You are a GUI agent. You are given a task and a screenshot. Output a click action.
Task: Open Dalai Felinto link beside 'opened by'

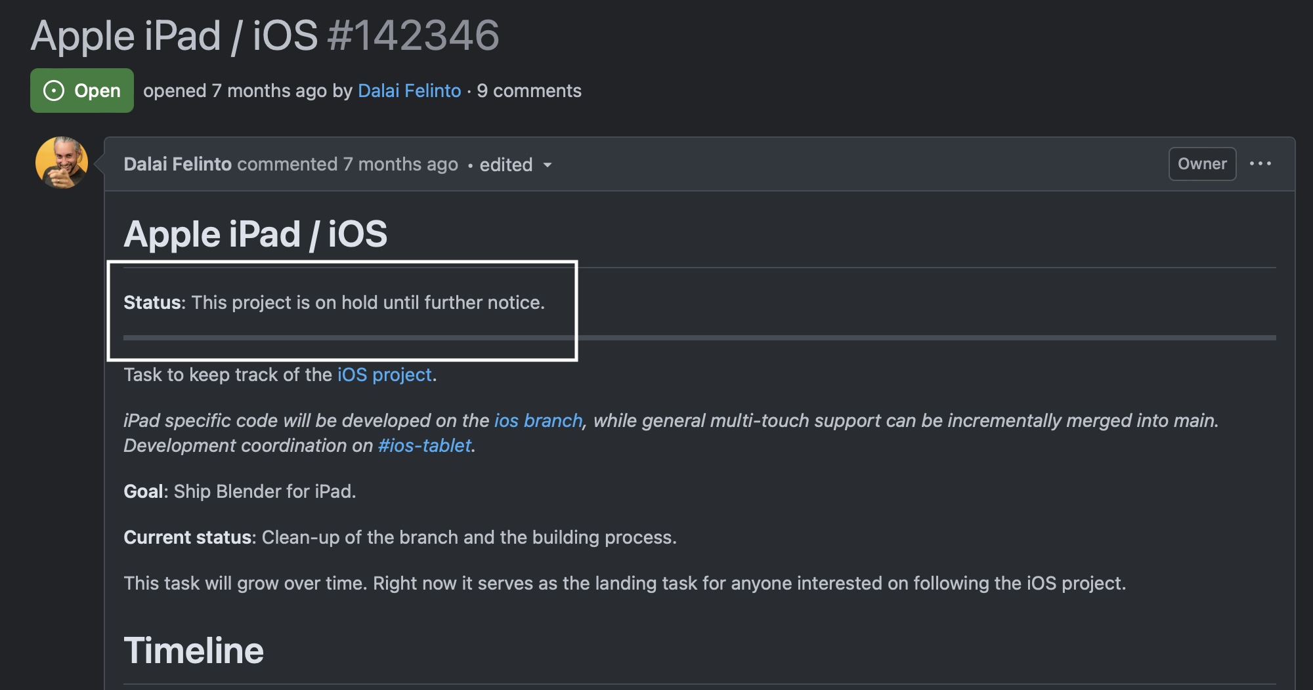pos(409,91)
